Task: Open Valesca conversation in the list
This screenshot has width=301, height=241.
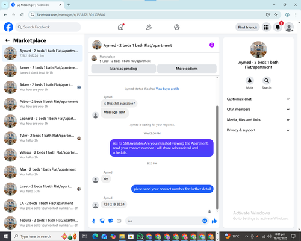Action: tap(42, 155)
